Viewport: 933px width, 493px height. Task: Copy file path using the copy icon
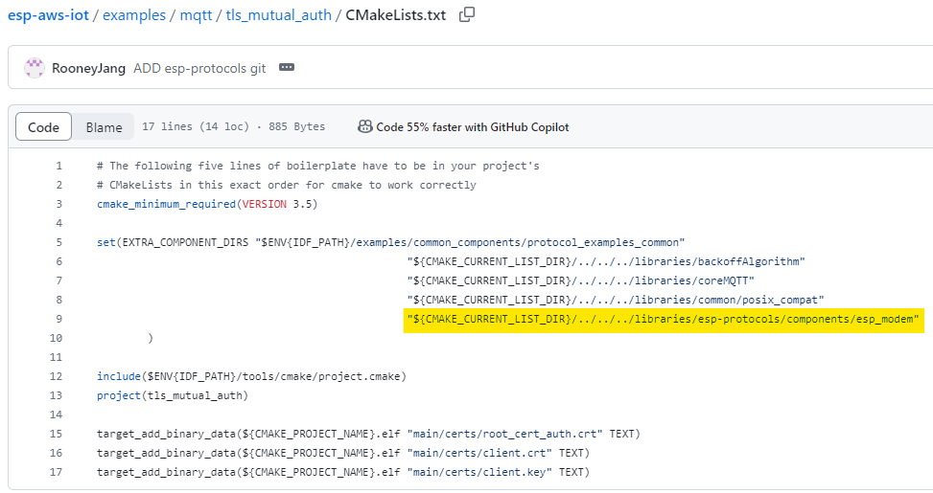point(467,15)
